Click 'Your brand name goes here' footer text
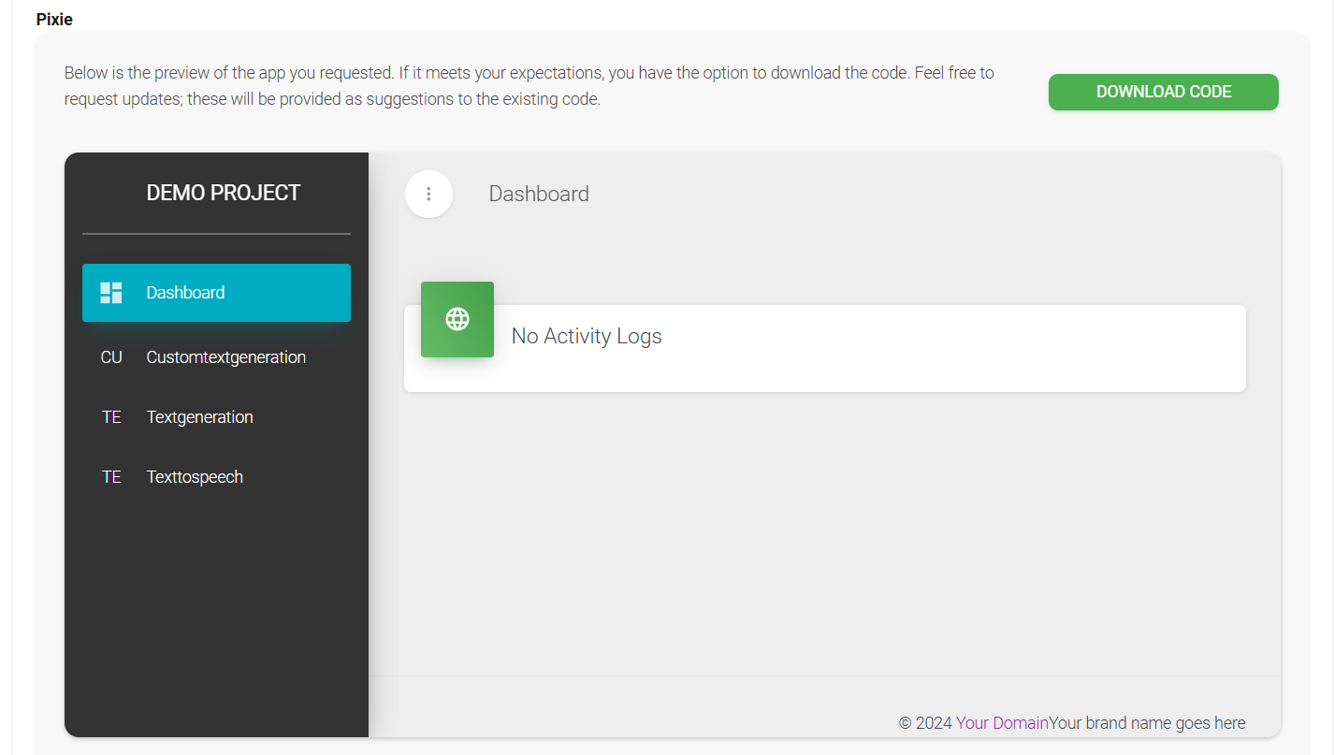This screenshot has height=755, width=1334. click(1147, 722)
